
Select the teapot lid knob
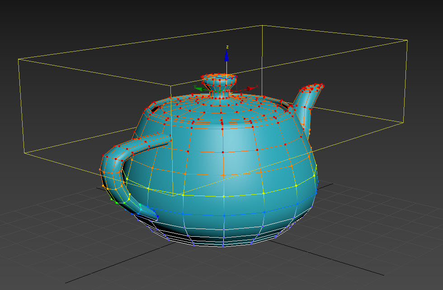(219, 85)
